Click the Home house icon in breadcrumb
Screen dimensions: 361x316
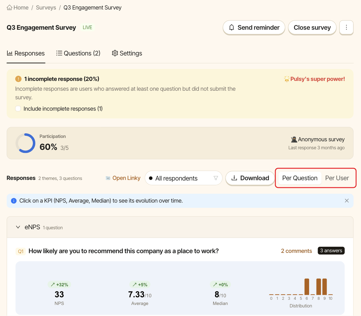point(10,8)
